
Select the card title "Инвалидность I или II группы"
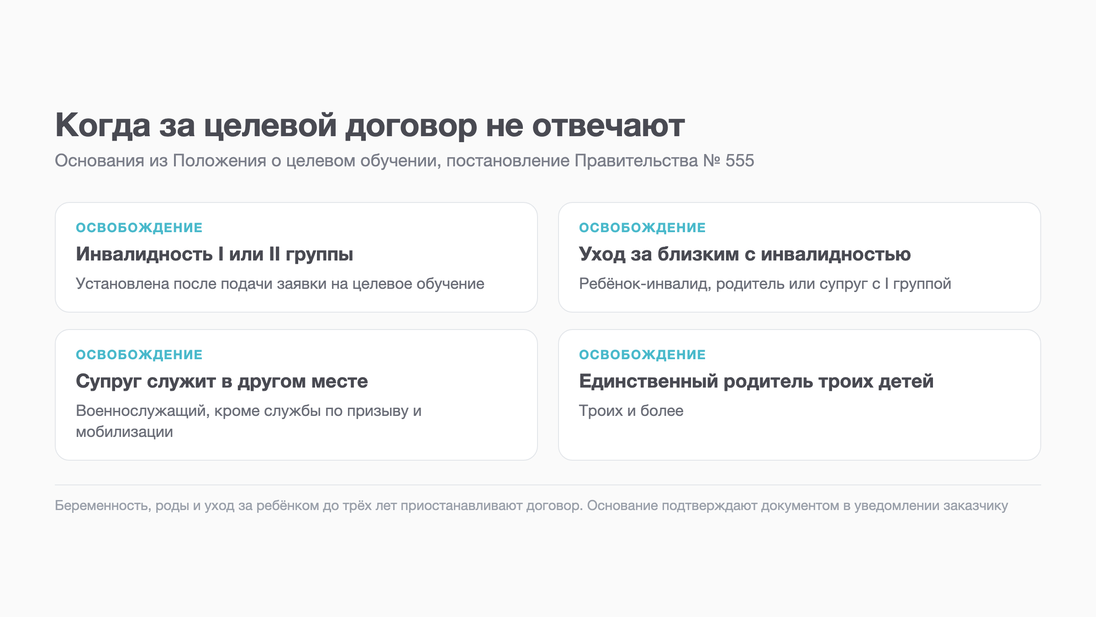pyautogui.click(x=215, y=254)
